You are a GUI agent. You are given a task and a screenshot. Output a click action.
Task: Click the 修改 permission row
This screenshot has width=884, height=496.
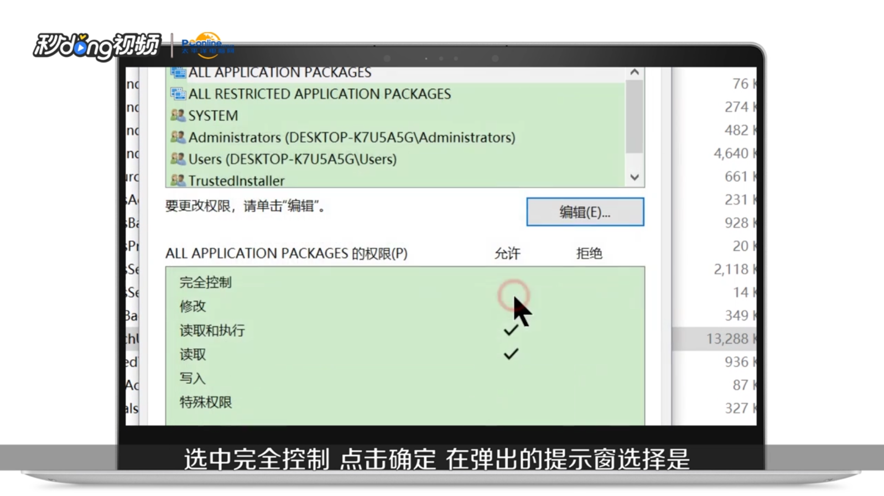pyautogui.click(x=405, y=306)
